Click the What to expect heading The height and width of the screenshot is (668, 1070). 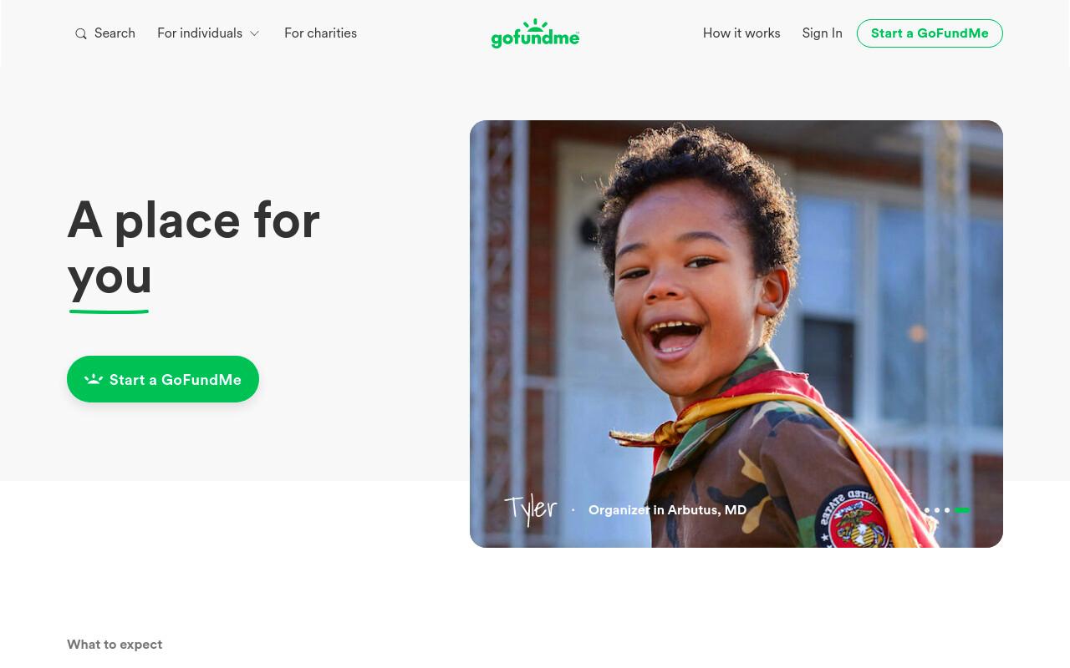(x=115, y=645)
